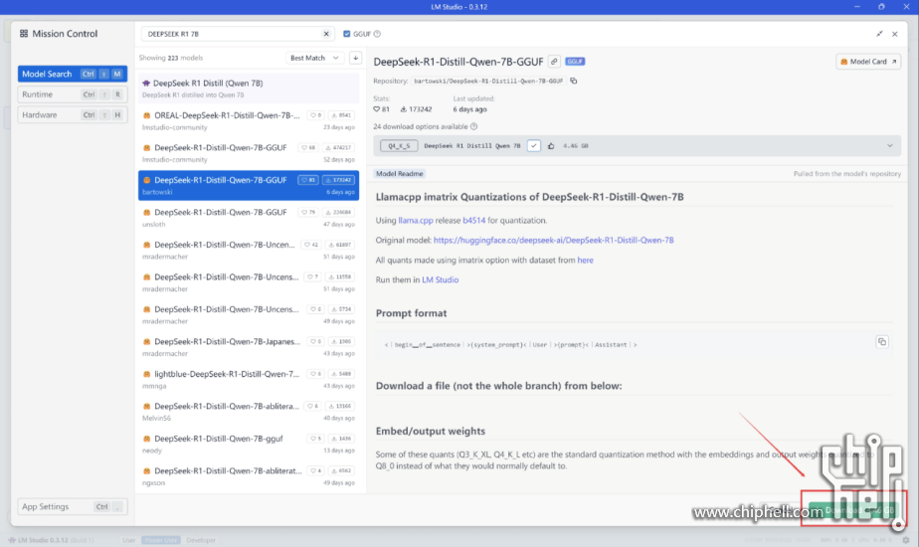Select the ngxson abliterated model result

(249, 476)
